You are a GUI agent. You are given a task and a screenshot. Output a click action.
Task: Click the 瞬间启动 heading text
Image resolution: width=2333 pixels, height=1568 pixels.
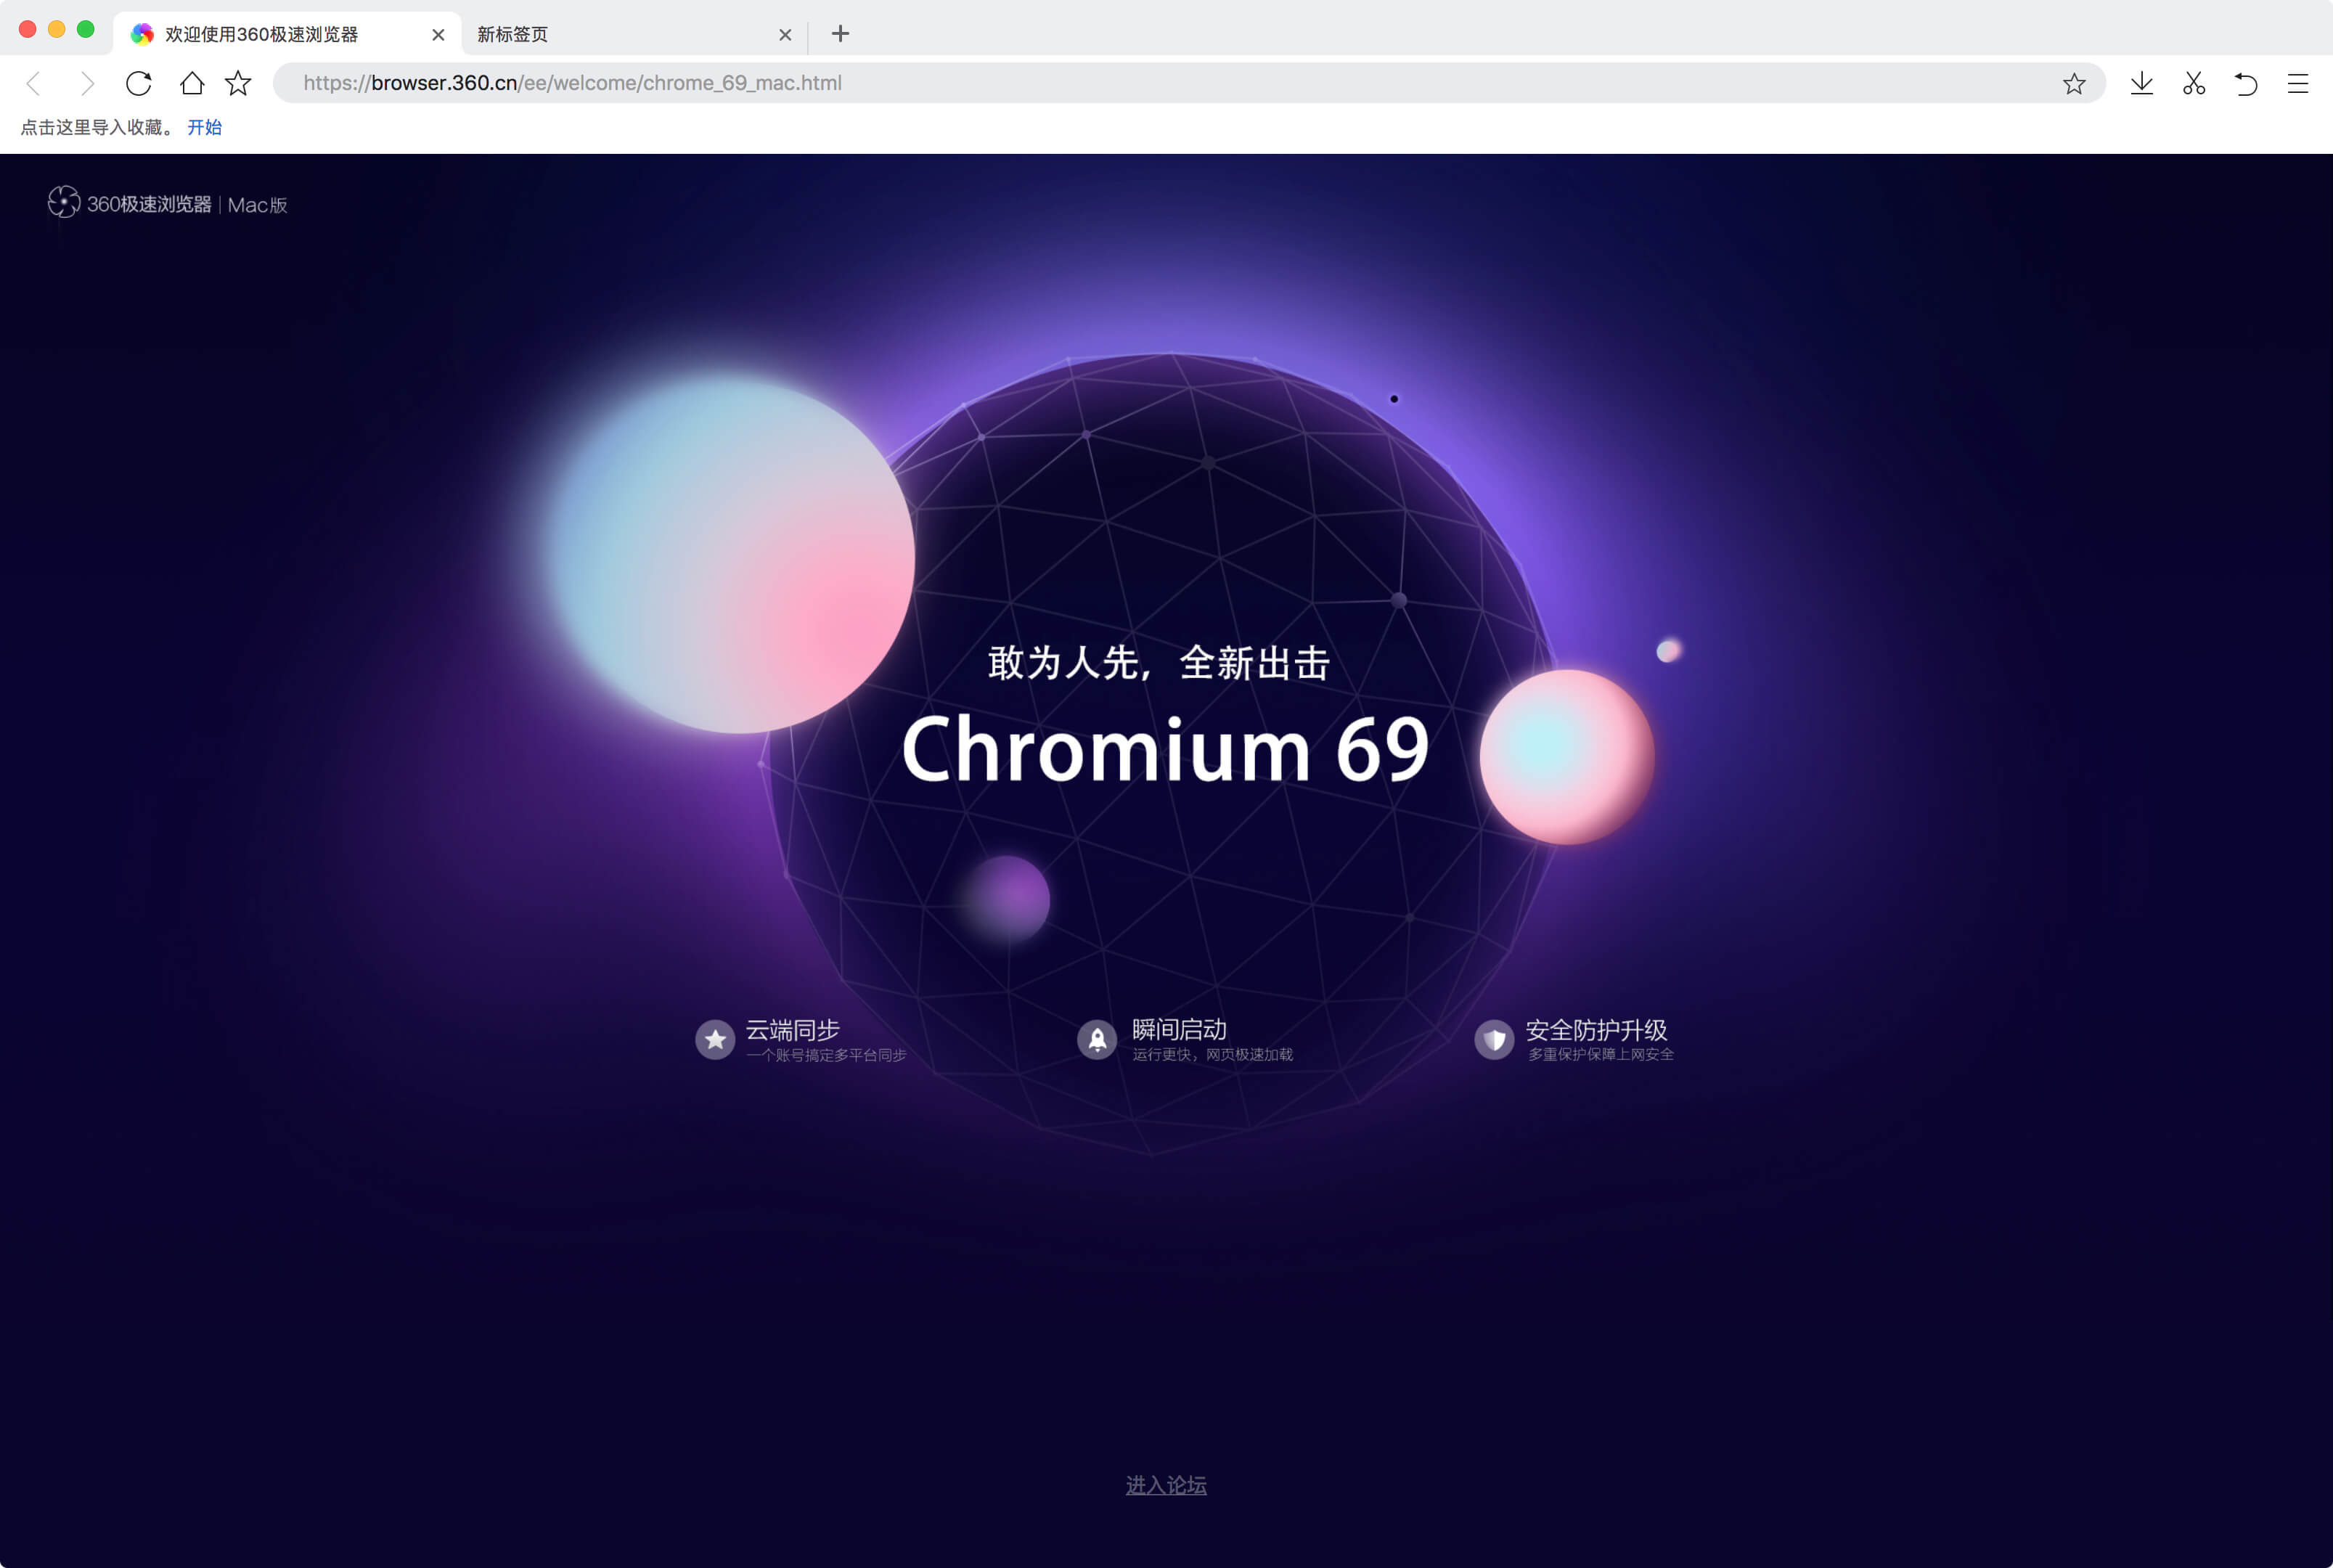coord(1179,1030)
